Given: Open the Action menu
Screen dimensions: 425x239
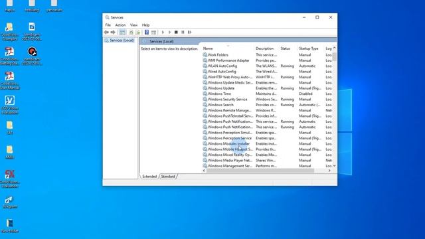Looking at the screenshot, I should [120, 25].
